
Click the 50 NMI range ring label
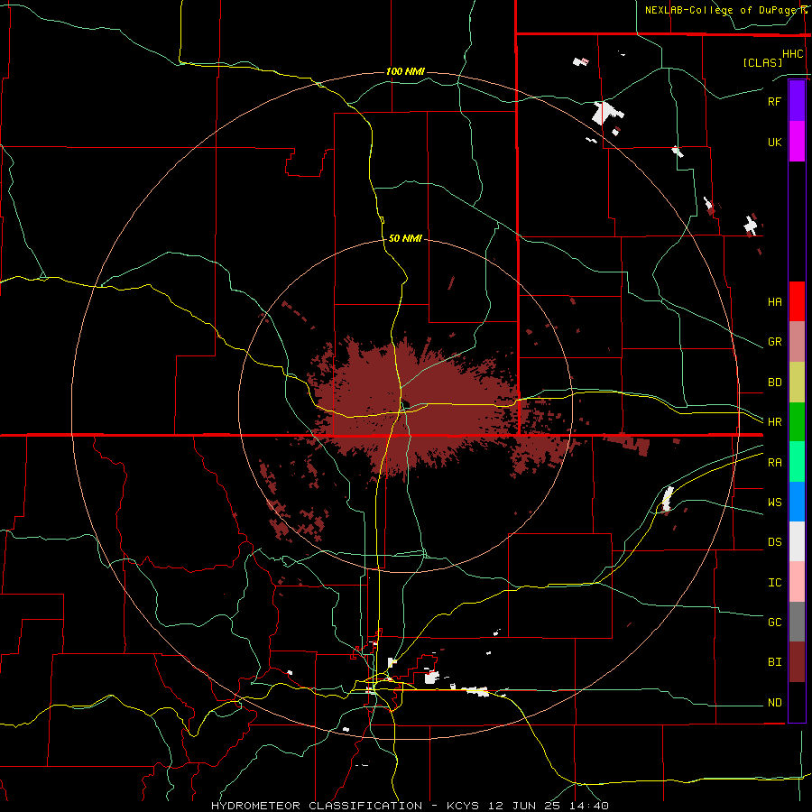(x=405, y=238)
